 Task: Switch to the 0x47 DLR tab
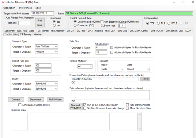(x=110, y=31)
